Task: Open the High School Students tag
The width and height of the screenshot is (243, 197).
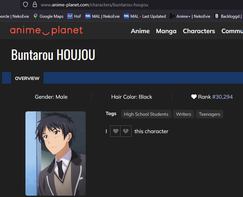Action: tap(146, 114)
